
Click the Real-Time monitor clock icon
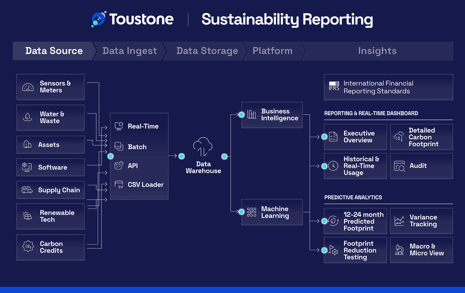point(119,126)
